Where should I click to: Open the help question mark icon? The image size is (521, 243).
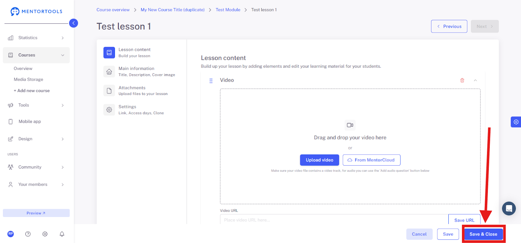[28, 234]
